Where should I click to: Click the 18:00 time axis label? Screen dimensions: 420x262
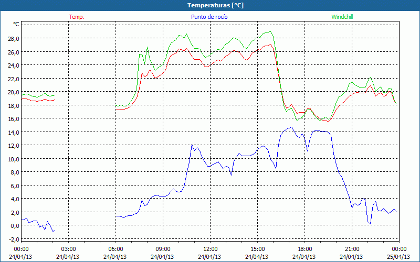click(304, 249)
